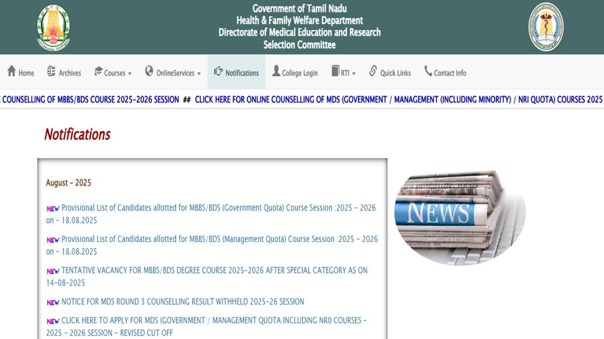
Task: Click the globe icon for OnlineServices
Action: coord(149,71)
